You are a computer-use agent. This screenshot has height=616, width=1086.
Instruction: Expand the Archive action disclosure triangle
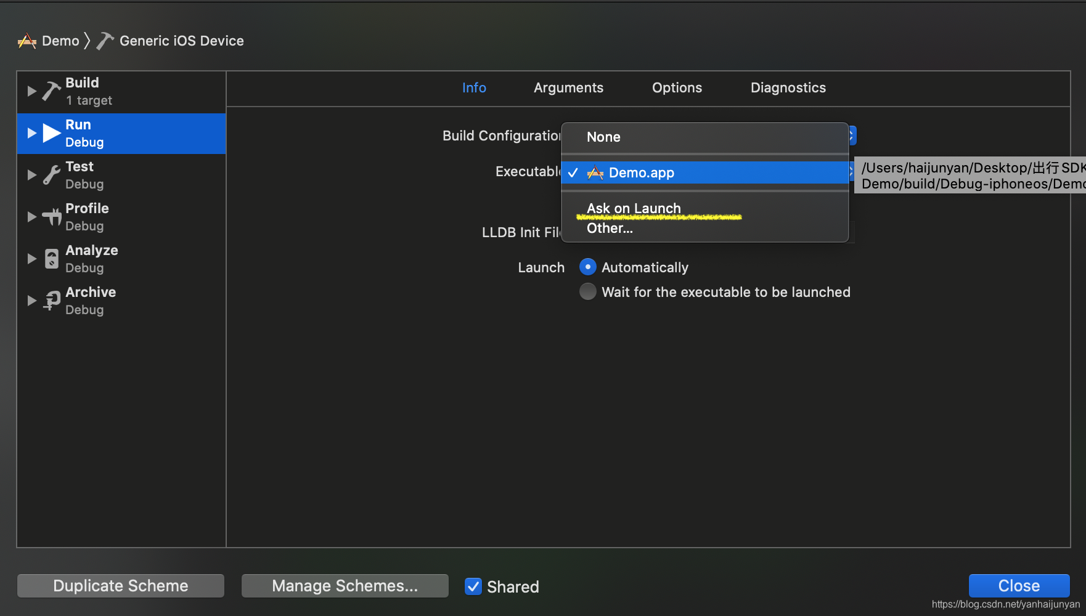coord(31,301)
